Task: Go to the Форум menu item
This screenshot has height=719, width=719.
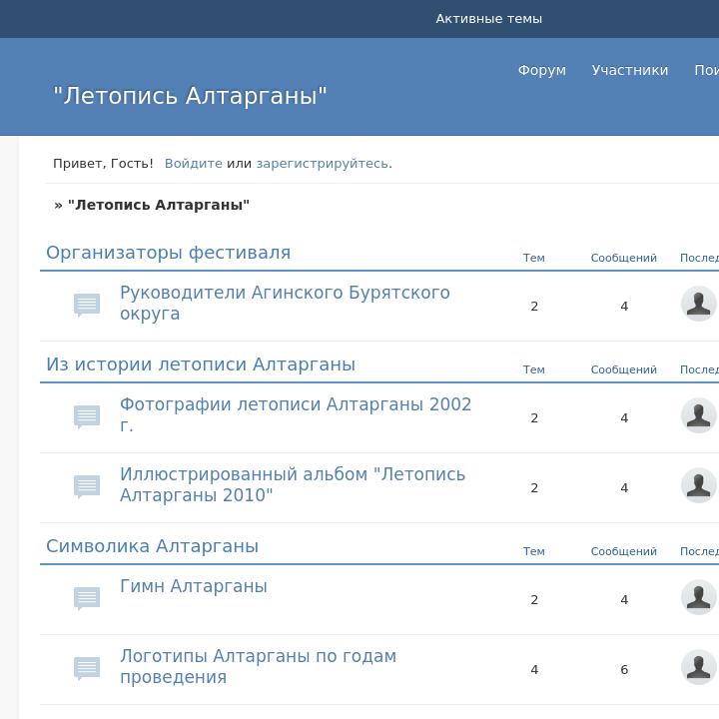Action: (542, 70)
